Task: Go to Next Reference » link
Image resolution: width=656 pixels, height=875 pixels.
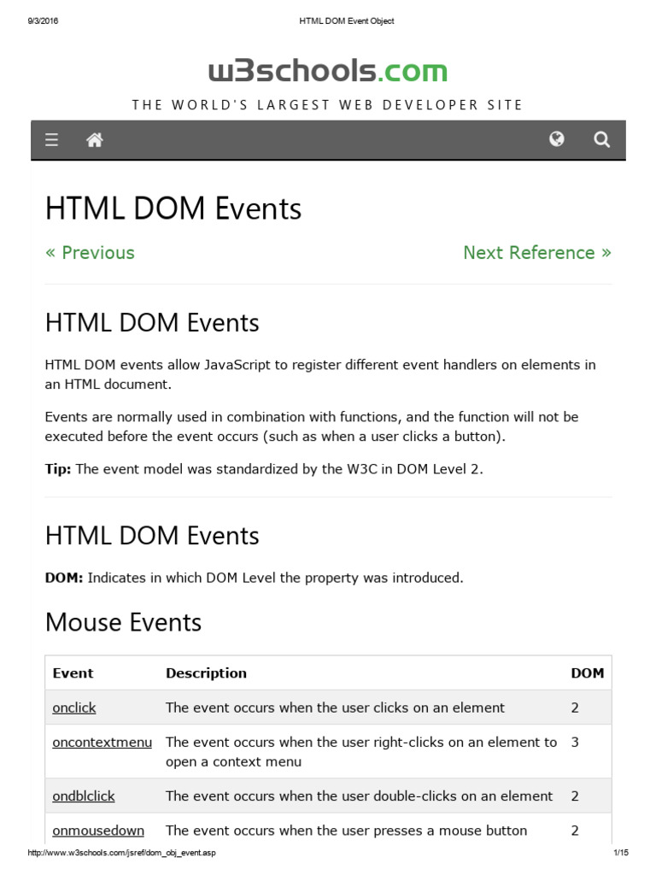Action: [x=537, y=253]
